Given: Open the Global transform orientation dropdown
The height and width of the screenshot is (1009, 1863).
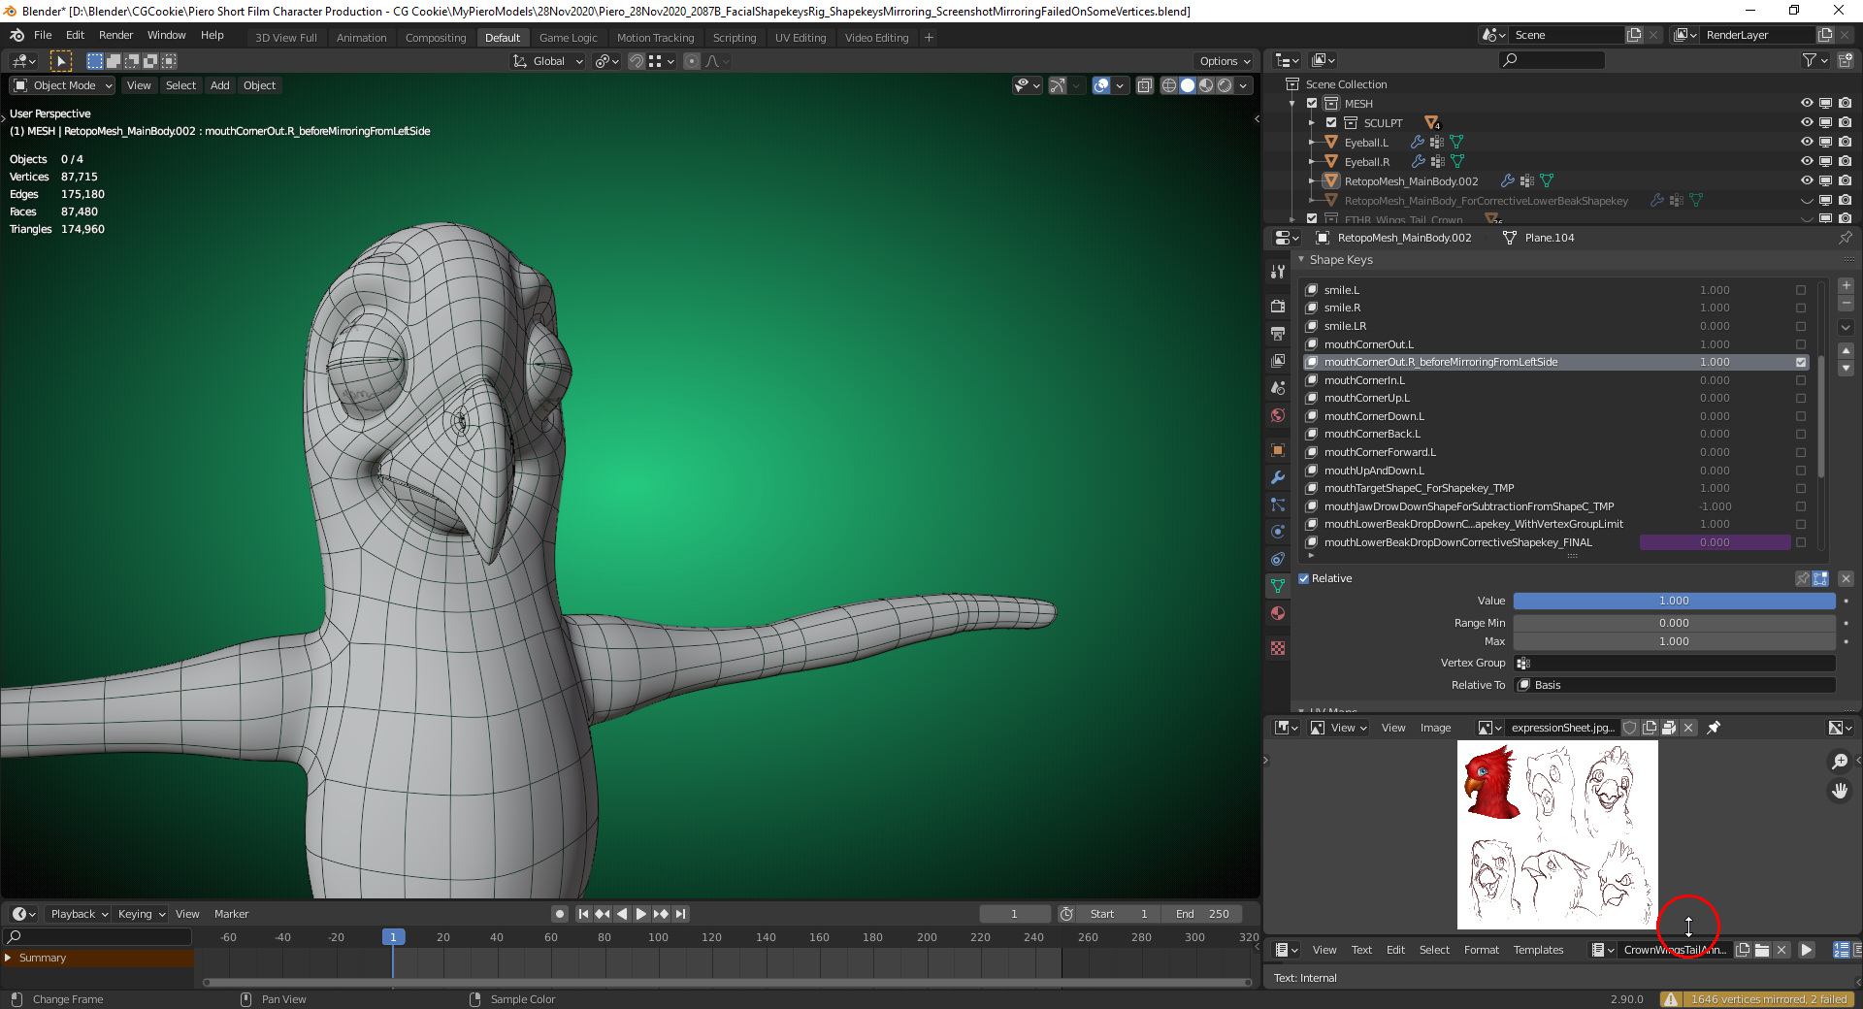Looking at the screenshot, I should coord(548,61).
